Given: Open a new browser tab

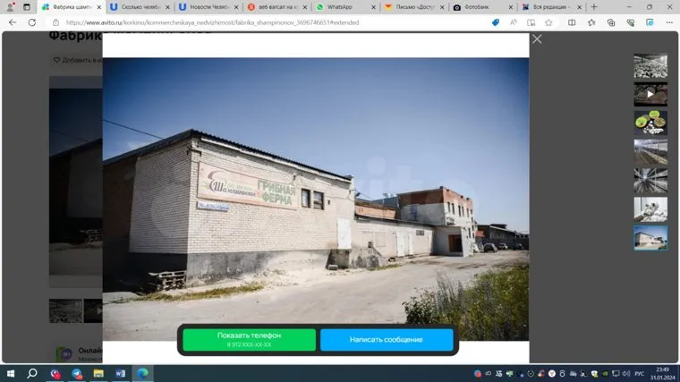Looking at the screenshot, I should point(593,7).
